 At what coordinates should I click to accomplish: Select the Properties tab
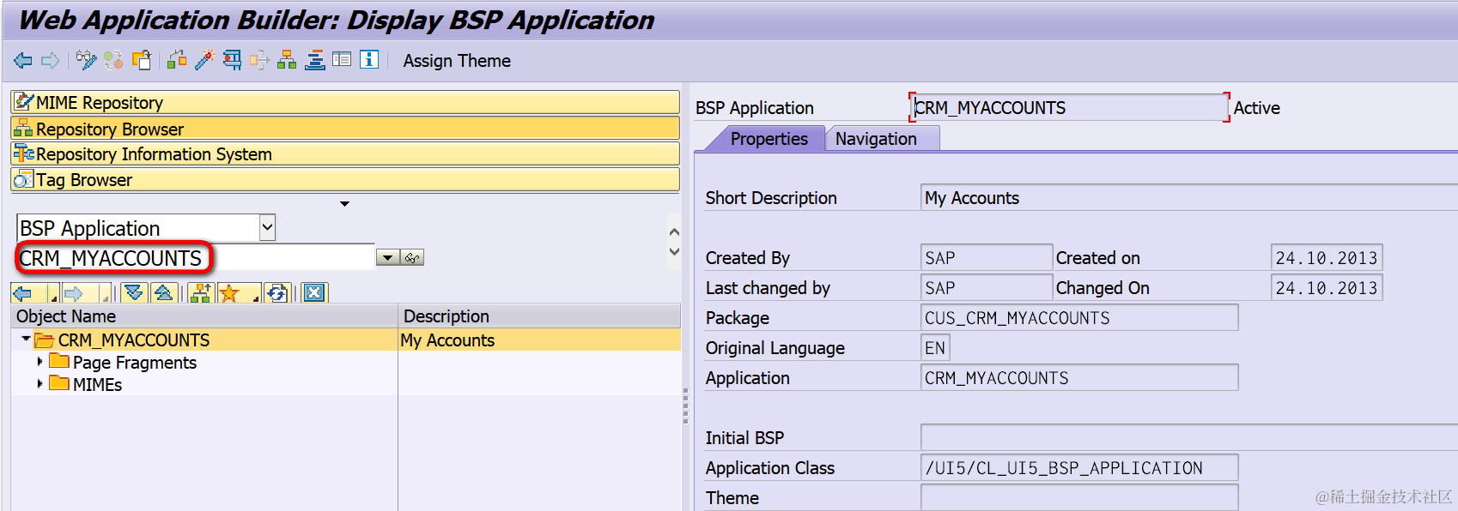(768, 139)
